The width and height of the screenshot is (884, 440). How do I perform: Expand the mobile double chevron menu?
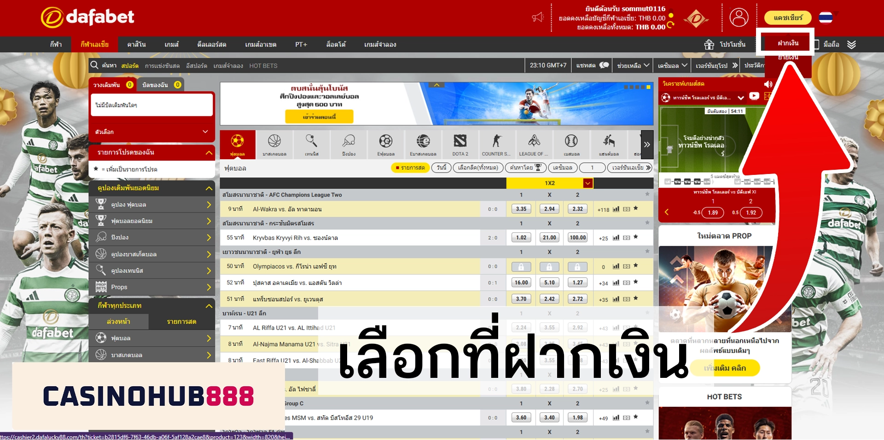tap(851, 45)
